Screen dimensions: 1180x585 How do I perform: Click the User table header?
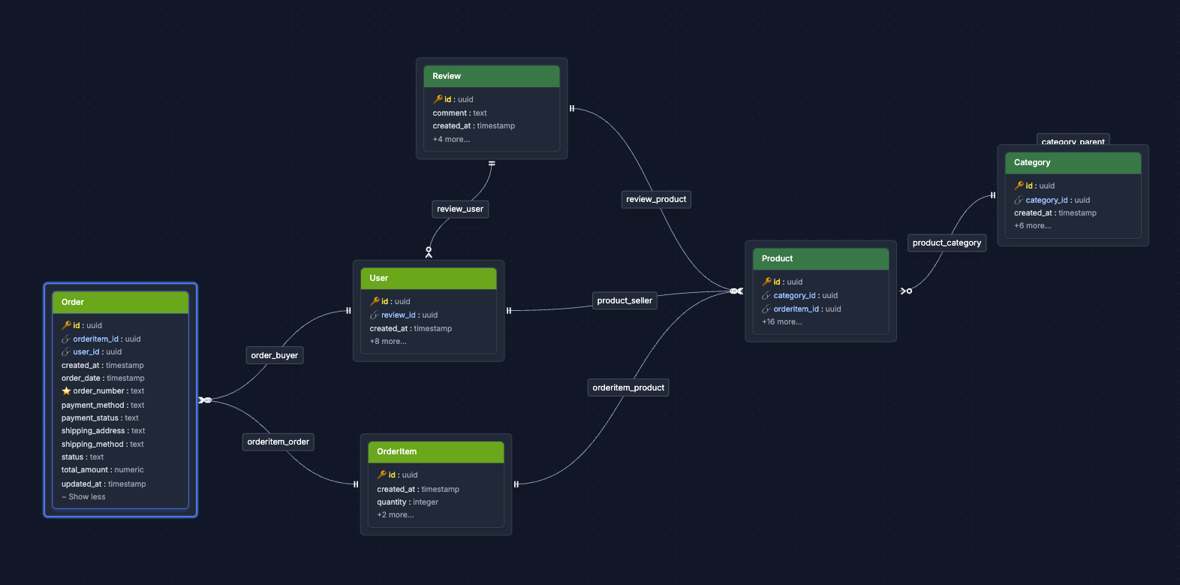coord(429,278)
